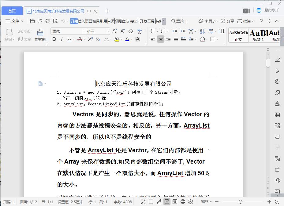
Task: Click the 字数: 4308 word count
Action: point(123,202)
